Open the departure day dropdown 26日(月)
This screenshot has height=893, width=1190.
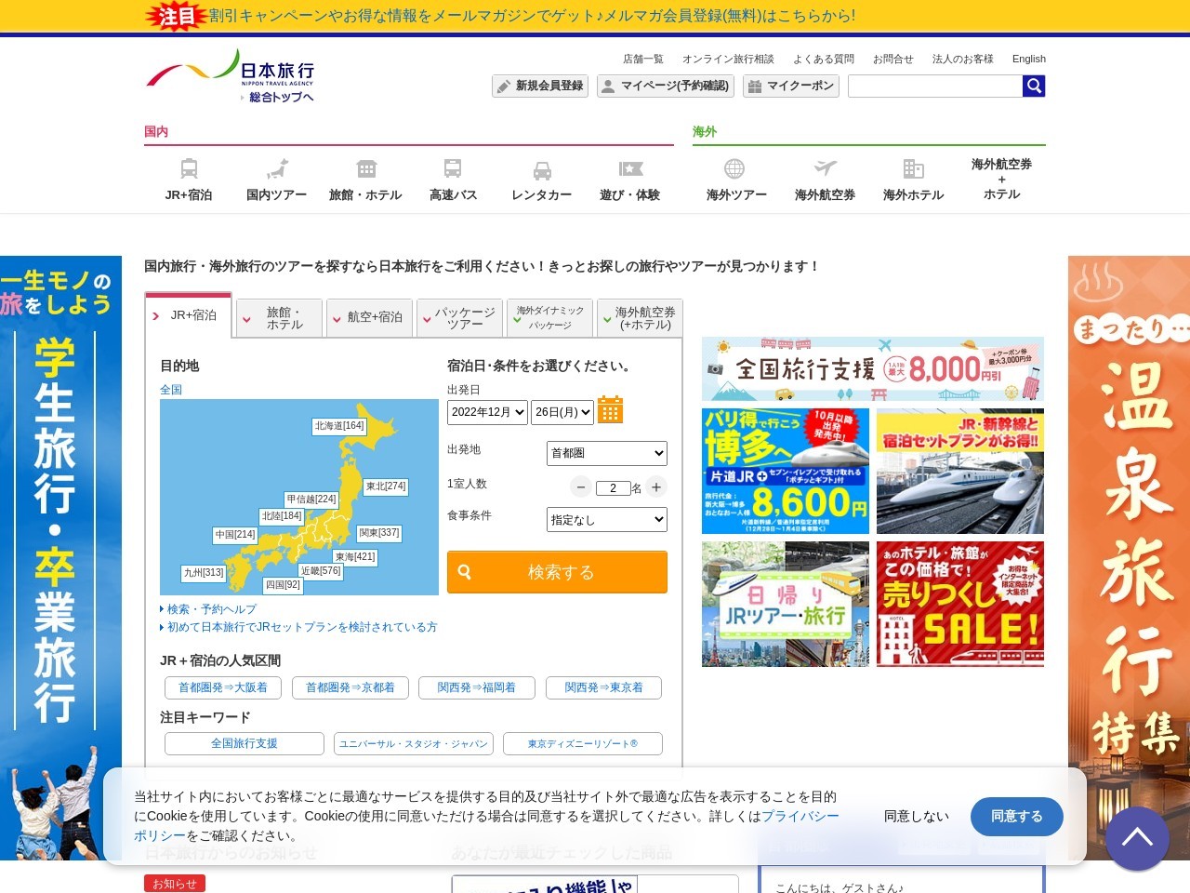tap(562, 412)
